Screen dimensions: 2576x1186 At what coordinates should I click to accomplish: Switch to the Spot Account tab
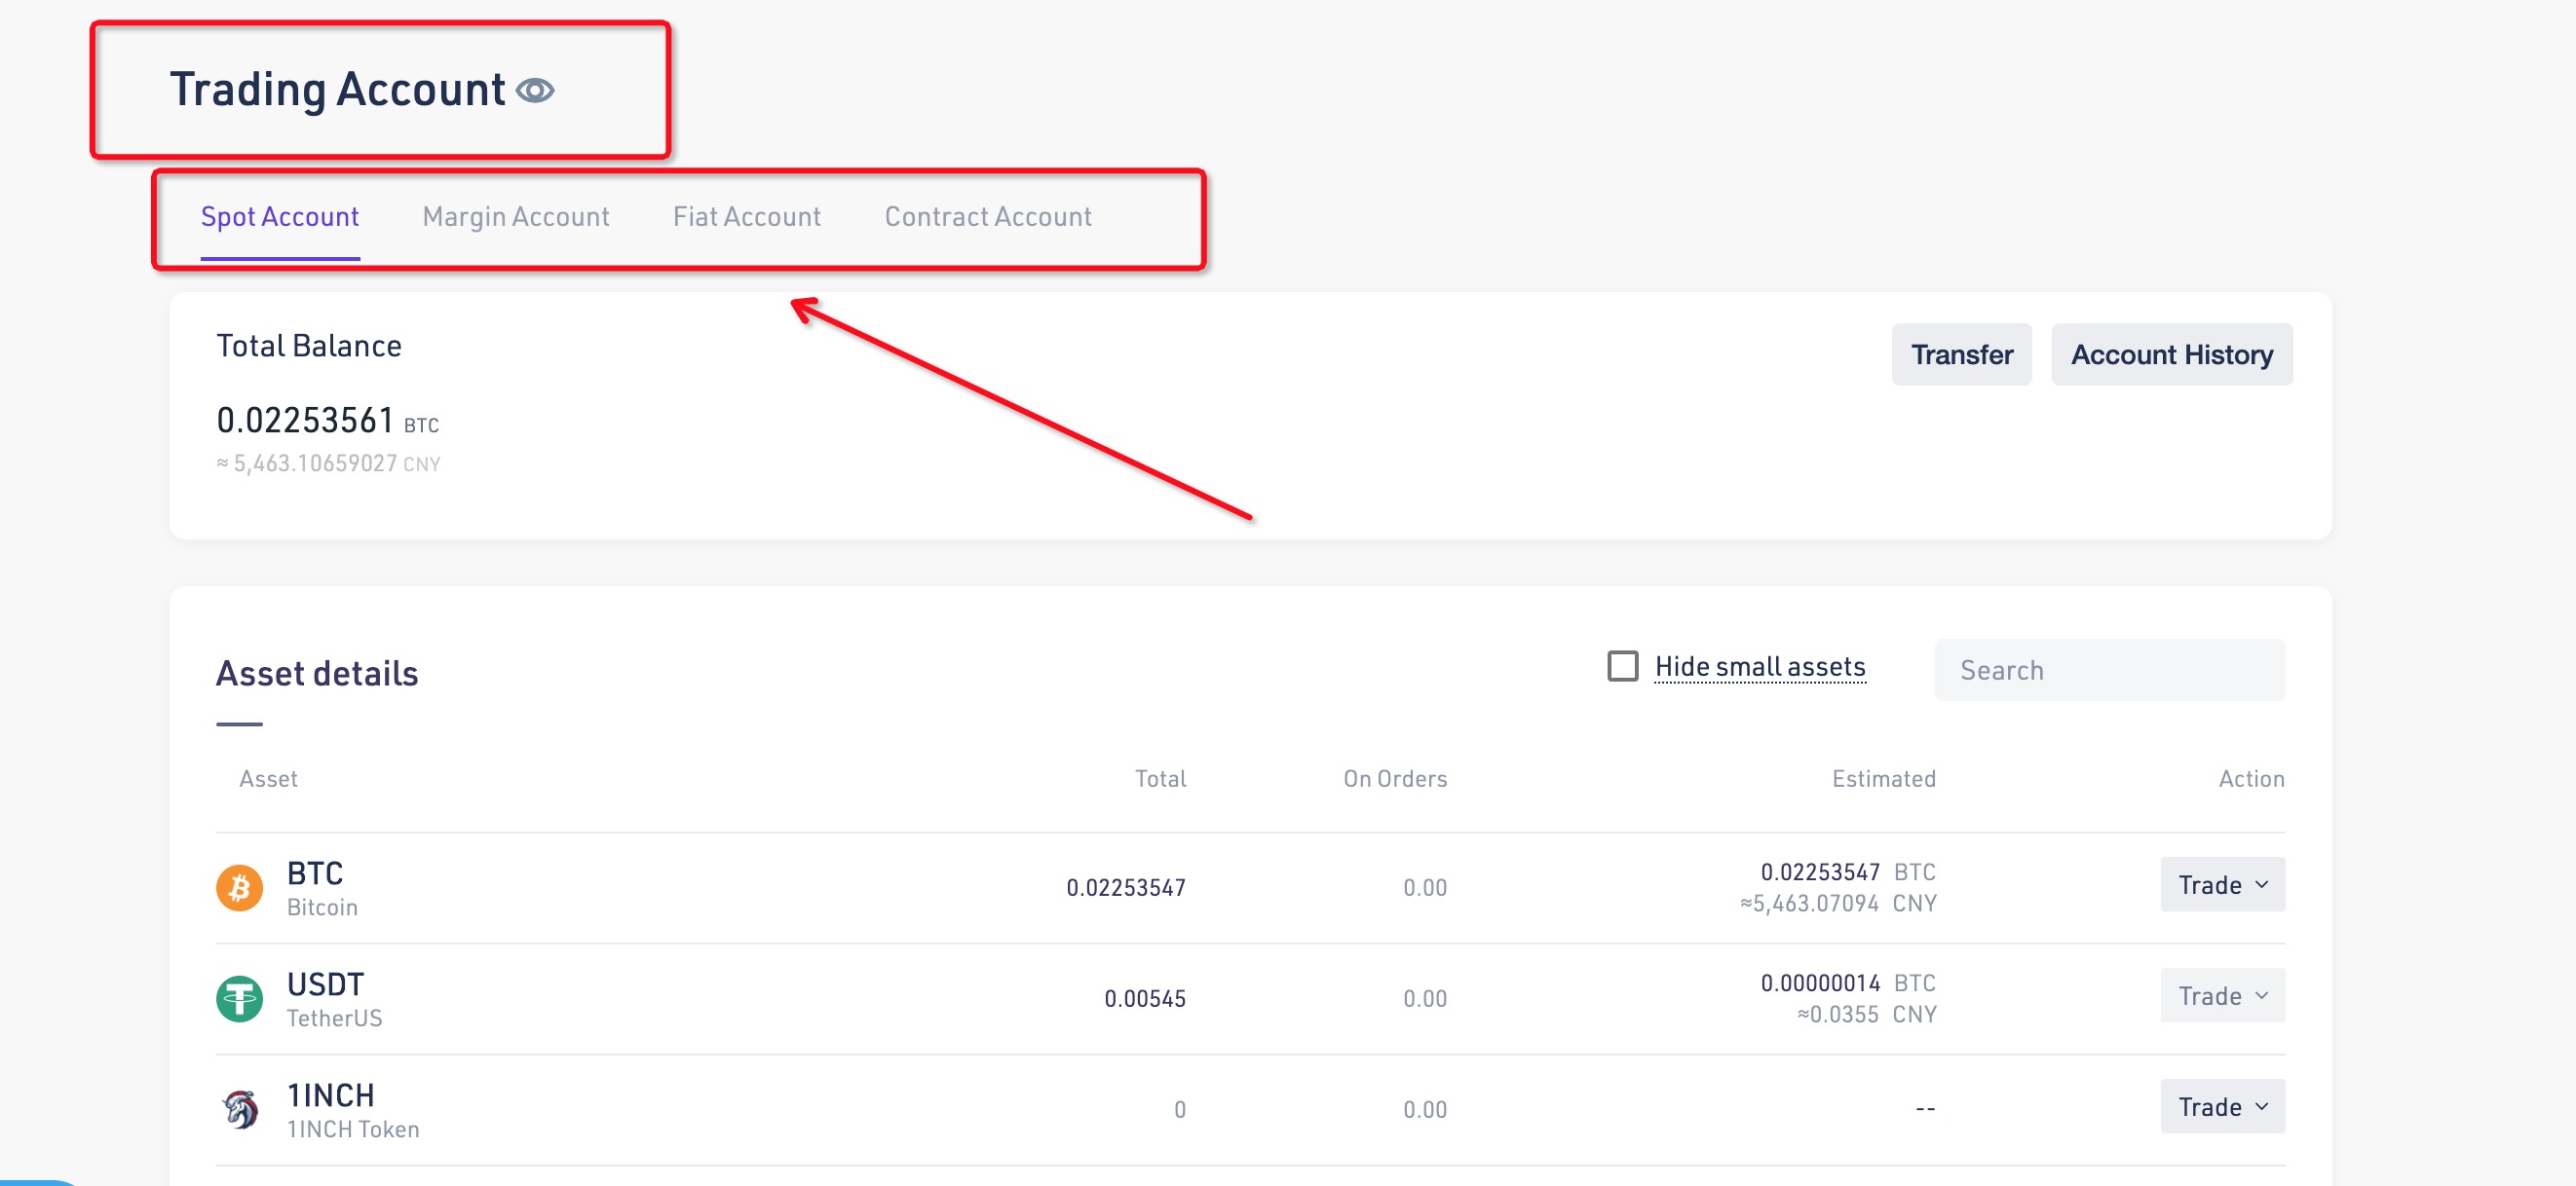pos(280,217)
